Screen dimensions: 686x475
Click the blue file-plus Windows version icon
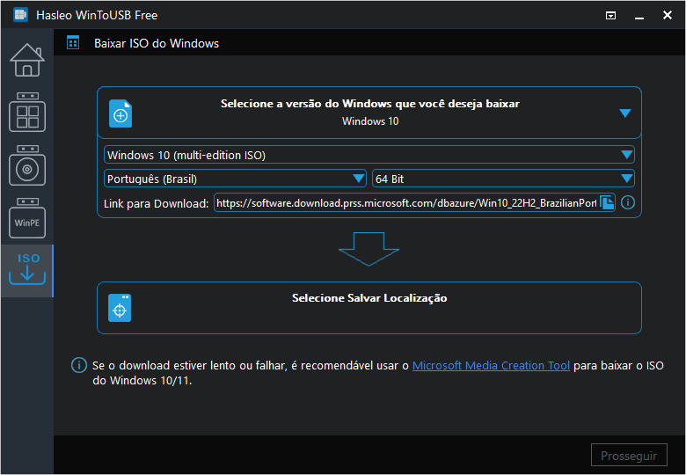[120, 113]
